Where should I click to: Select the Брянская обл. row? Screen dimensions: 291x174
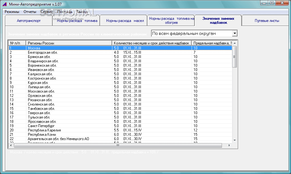tap(120, 57)
